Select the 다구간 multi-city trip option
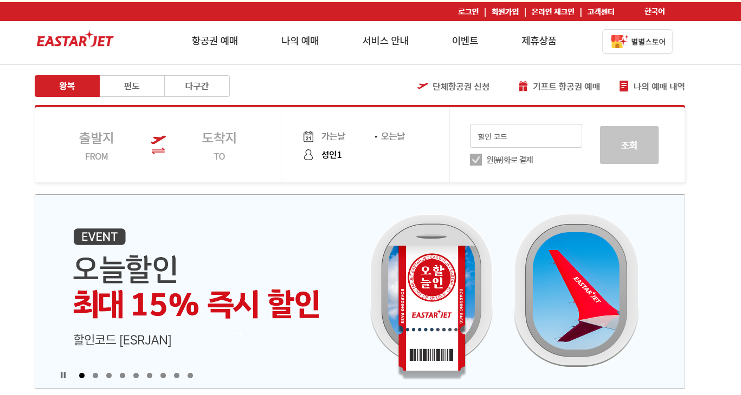Image resolution: width=741 pixels, height=395 pixels. (197, 86)
